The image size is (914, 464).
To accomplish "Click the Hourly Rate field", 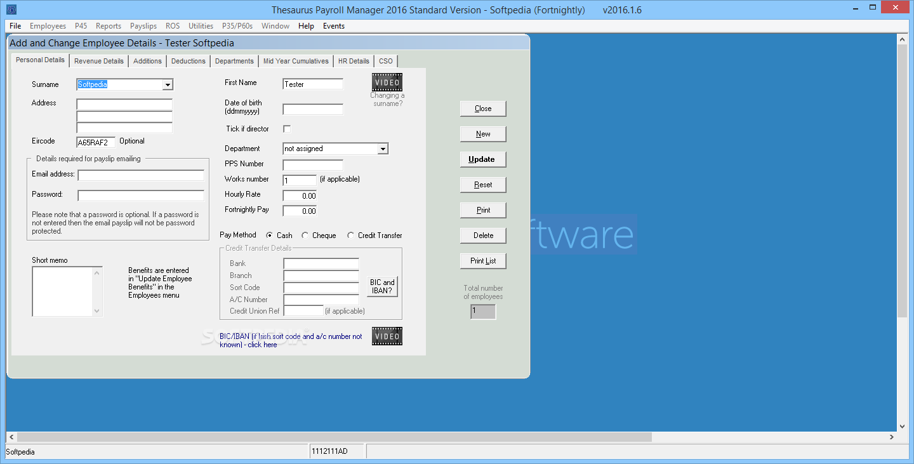I will [300, 196].
